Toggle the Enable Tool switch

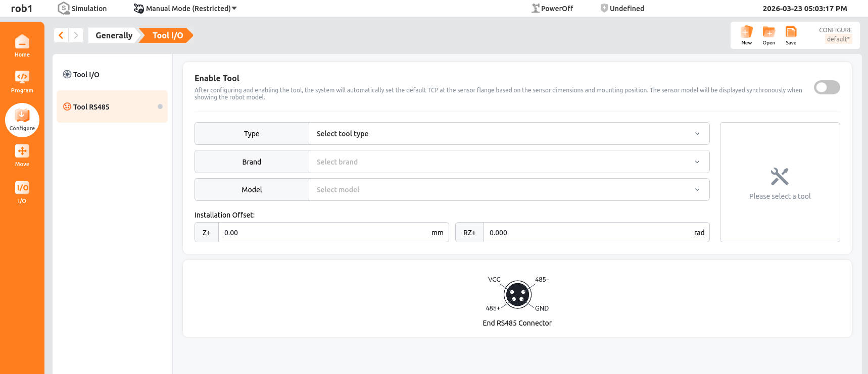point(827,87)
